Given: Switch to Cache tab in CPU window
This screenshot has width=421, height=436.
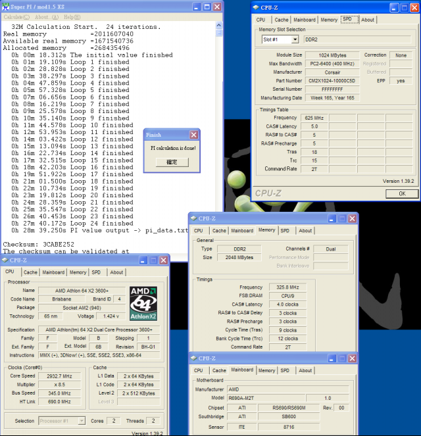Looking at the screenshot, I should 30,272.
